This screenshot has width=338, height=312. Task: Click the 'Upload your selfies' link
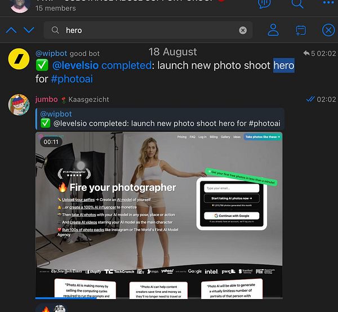[x=78, y=200]
